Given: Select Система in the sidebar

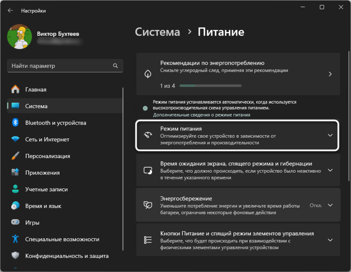Looking at the screenshot, I should (65, 106).
